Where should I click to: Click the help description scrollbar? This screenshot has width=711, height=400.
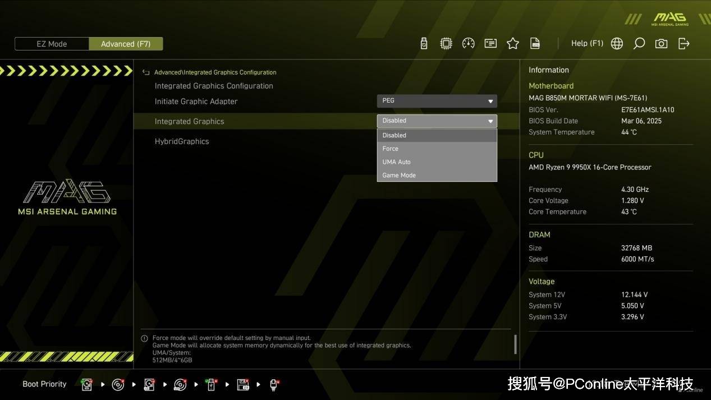[x=515, y=344]
